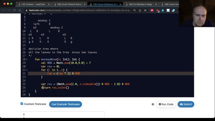Close the Contest - LeetCode tab
215x121 pixels.
click(49, 4)
